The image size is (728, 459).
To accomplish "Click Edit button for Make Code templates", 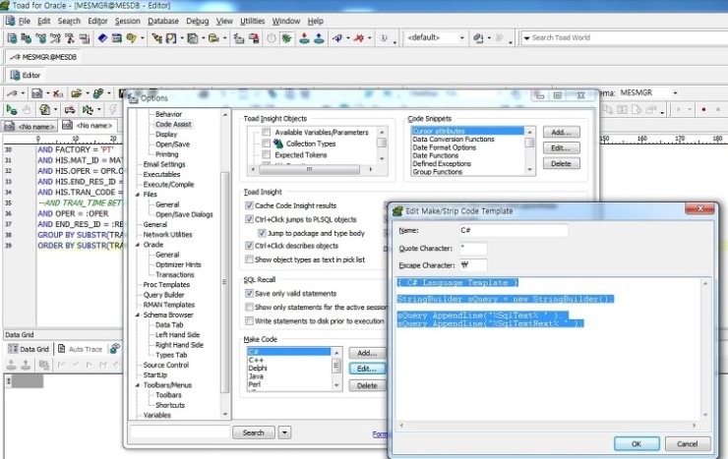I will (367, 369).
